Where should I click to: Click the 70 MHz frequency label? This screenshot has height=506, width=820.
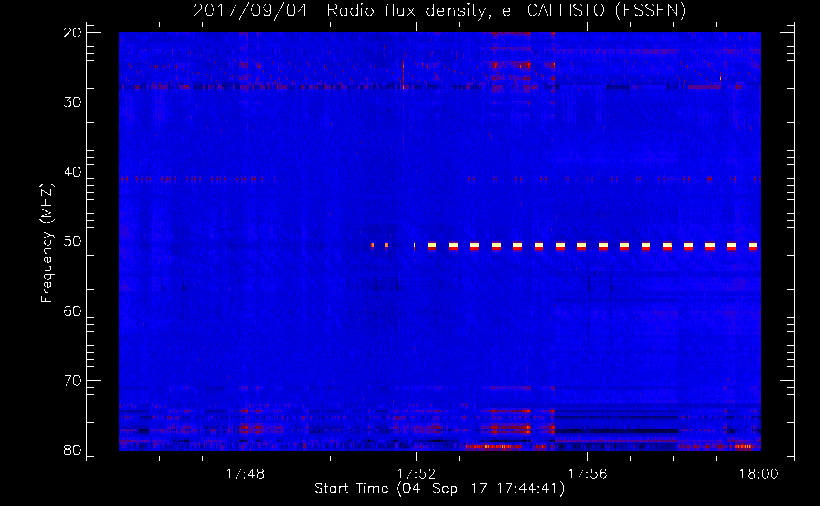point(72,381)
